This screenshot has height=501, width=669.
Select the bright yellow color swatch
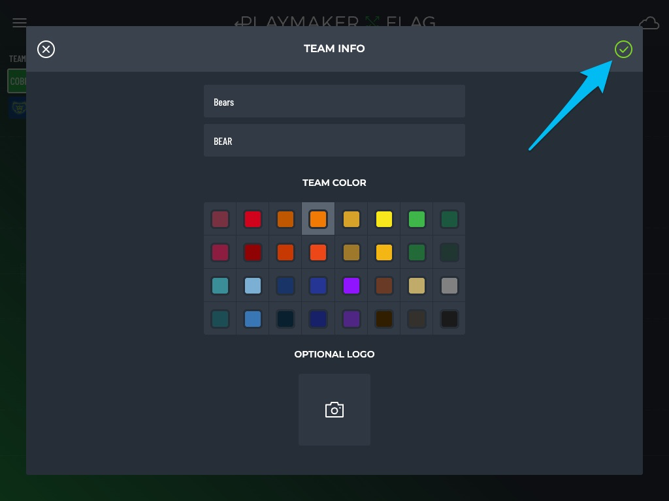coord(384,219)
